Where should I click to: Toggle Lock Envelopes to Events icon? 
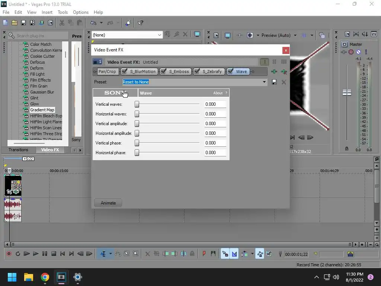tap(260, 254)
